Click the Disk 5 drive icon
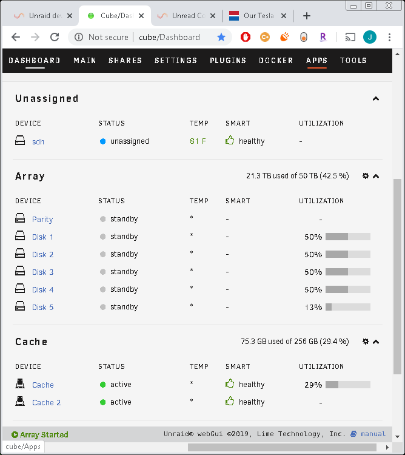The image size is (405, 455). pos(20,306)
